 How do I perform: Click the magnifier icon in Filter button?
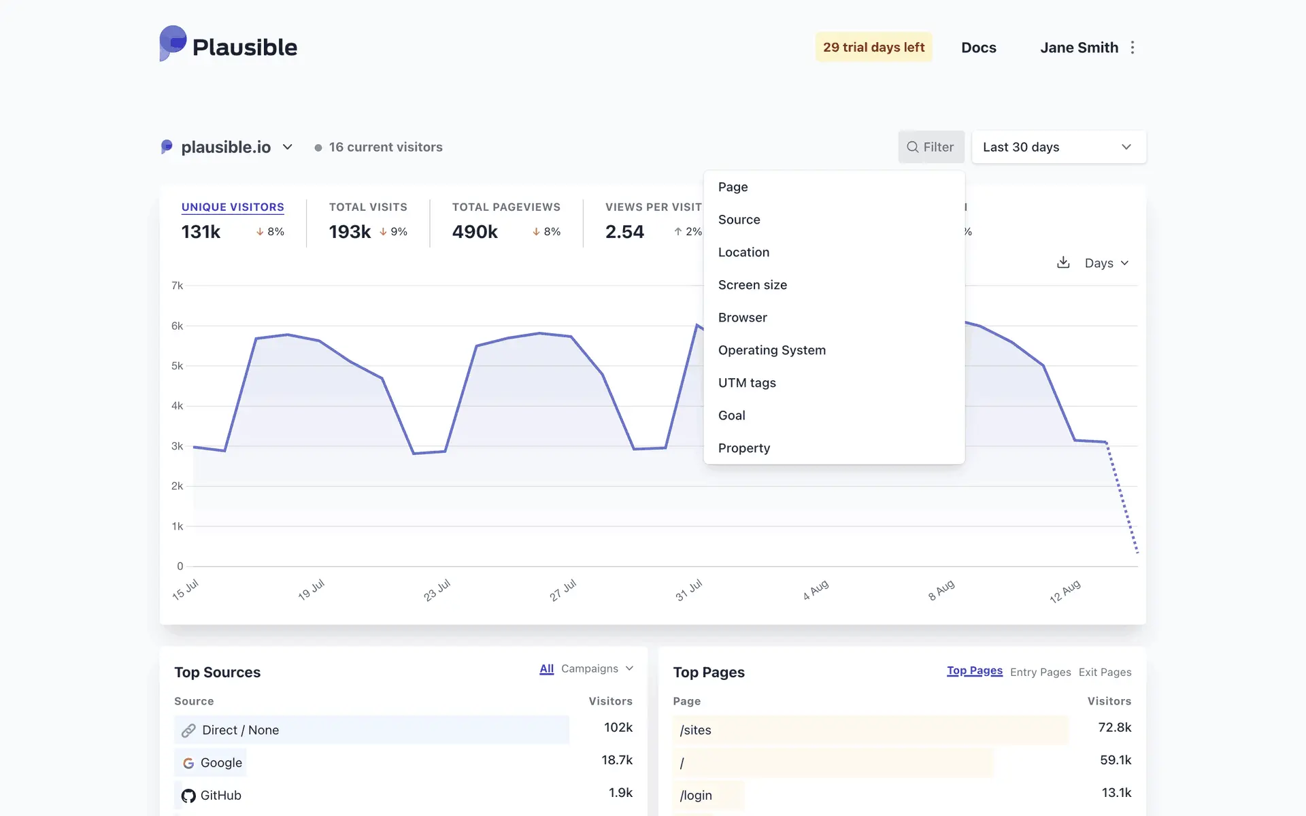point(913,147)
